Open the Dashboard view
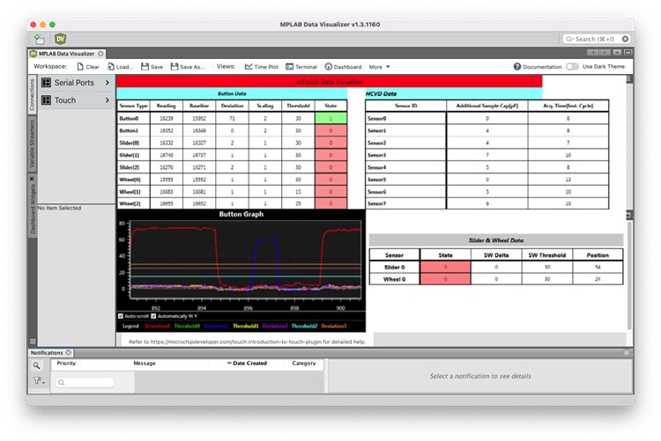Image resolution: width=661 pixels, height=441 pixels. (343, 67)
